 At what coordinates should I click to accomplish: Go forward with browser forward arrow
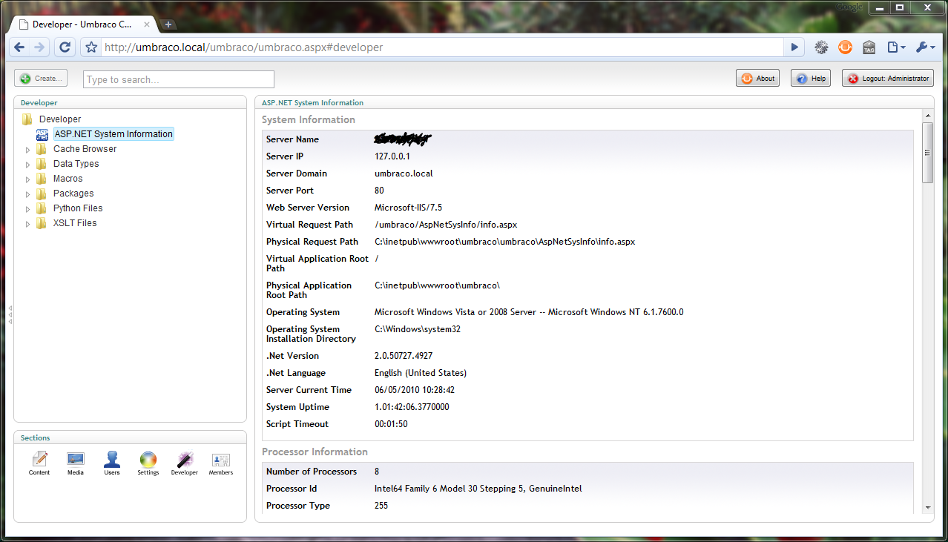tap(39, 47)
